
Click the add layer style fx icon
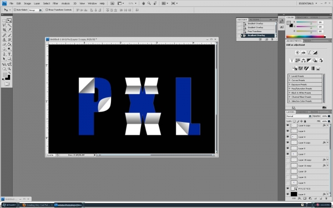click(299, 199)
